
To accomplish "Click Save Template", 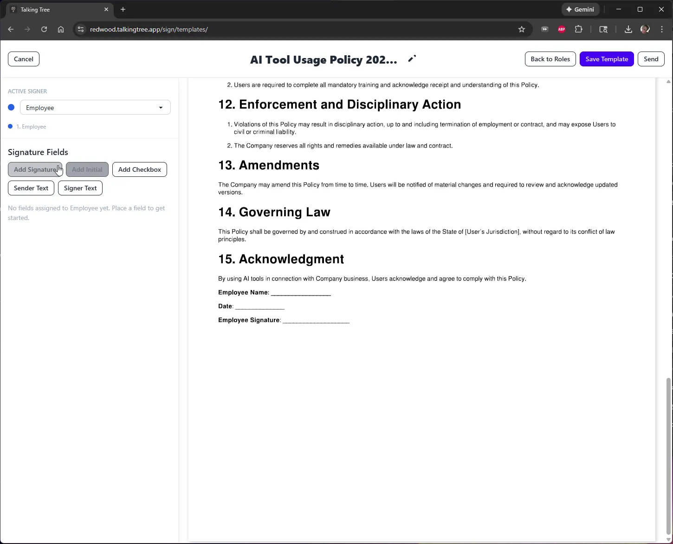I will (x=607, y=59).
